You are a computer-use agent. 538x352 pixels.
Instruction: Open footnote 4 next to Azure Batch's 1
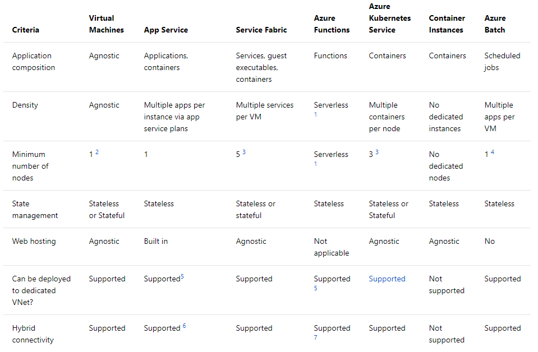point(493,152)
